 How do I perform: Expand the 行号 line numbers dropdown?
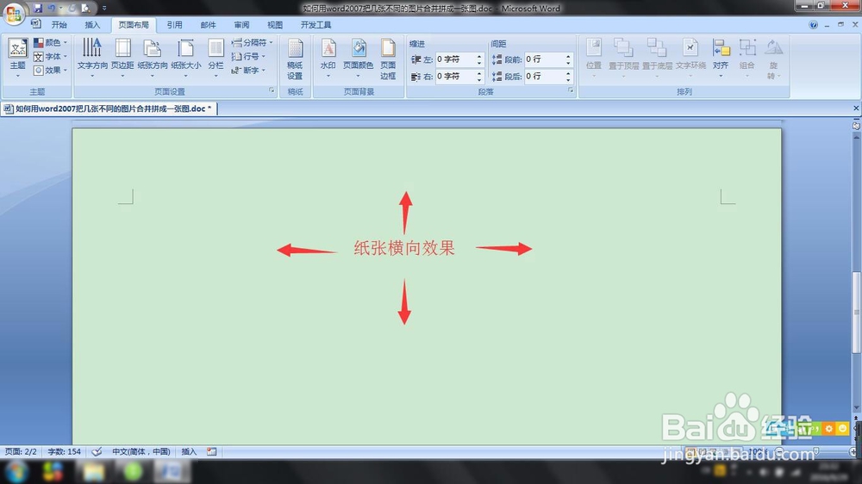[x=248, y=57]
